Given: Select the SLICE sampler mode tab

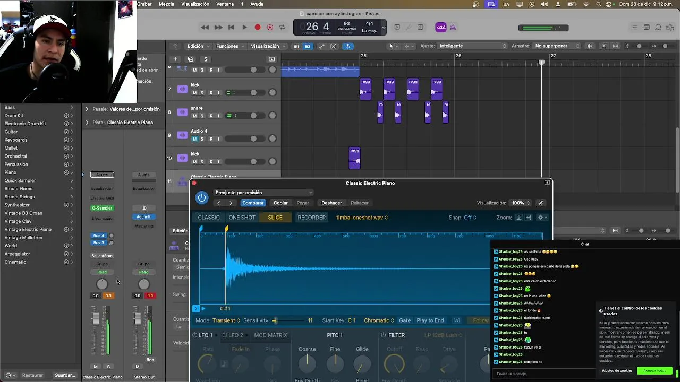Looking at the screenshot, I should pos(275,218).
